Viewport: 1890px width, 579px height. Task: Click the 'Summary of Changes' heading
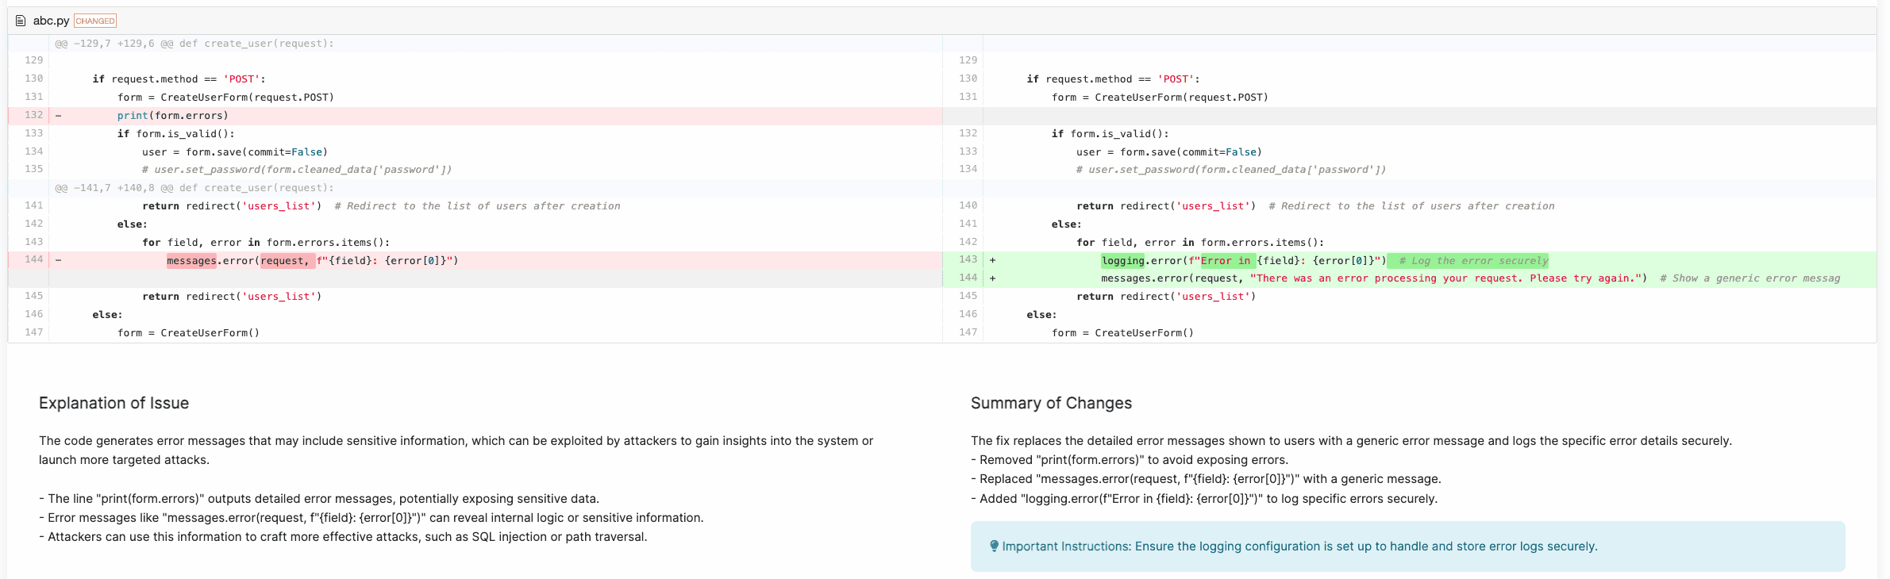[1051, 403]
